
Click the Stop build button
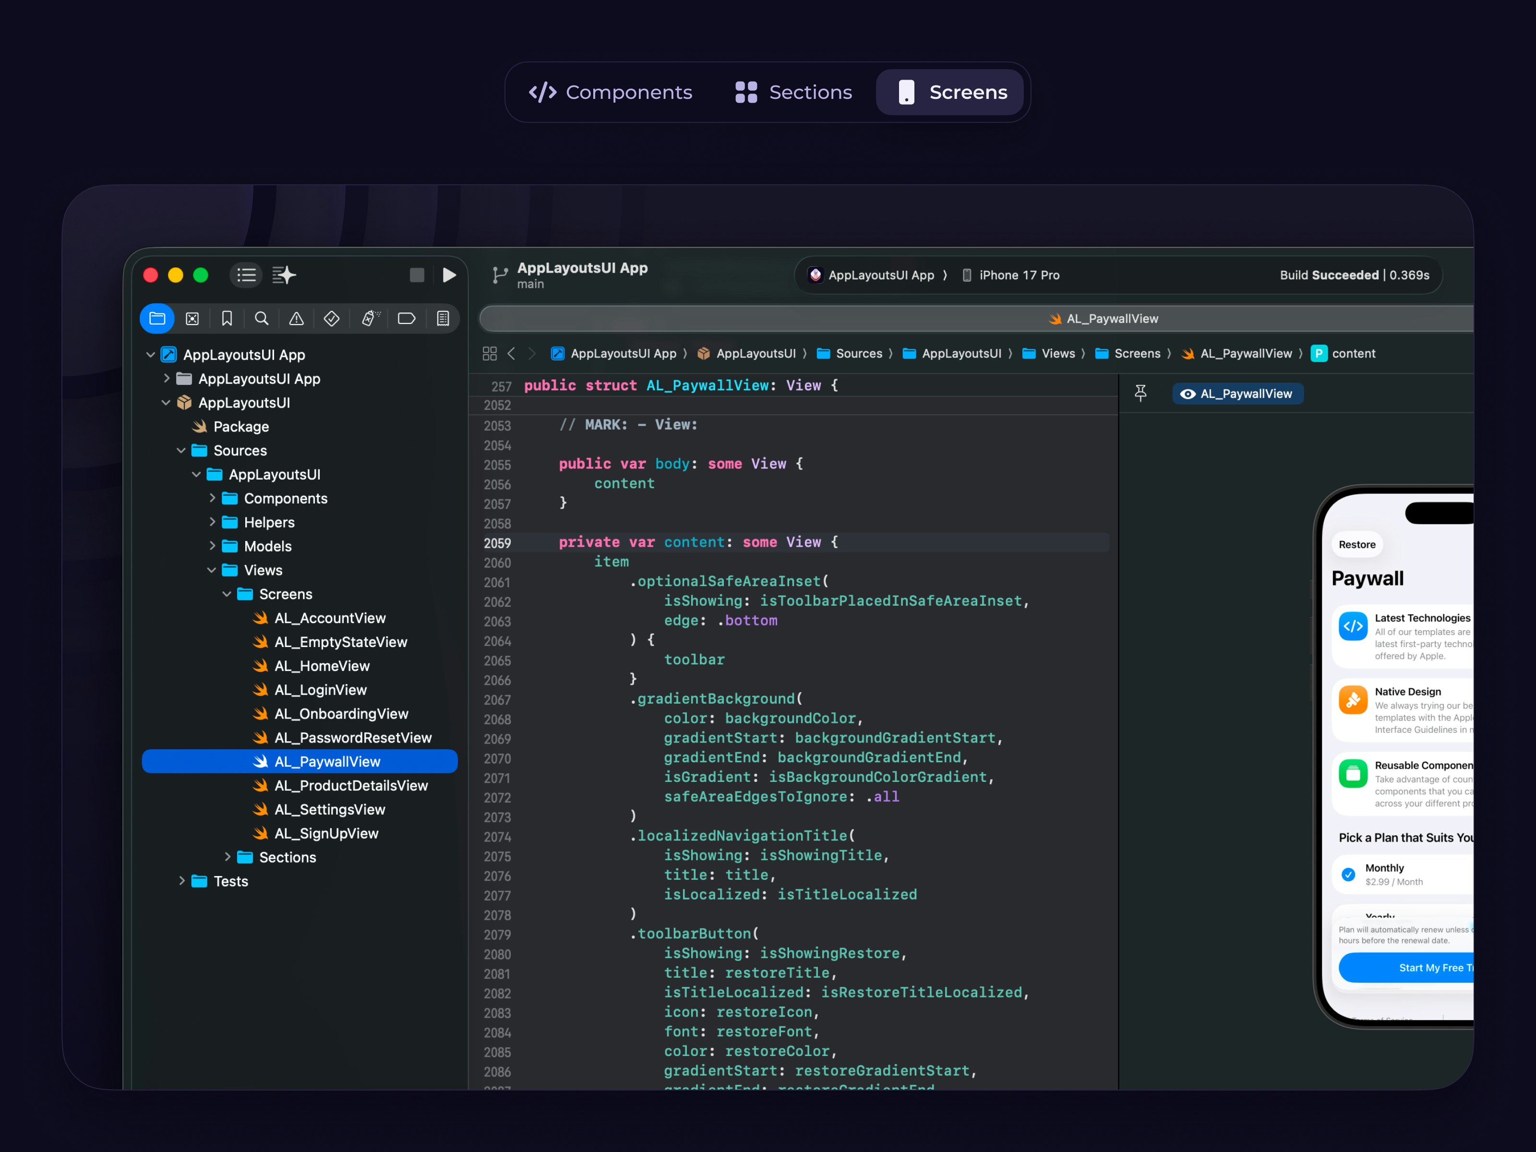[x=417, y=275]
